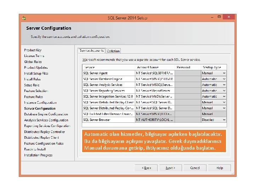Click the Account Name column header
255x191 pixels.
pos(155,67)
